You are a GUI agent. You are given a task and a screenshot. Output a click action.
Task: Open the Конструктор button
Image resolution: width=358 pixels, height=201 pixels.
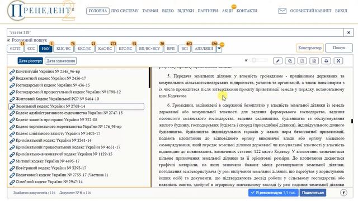coord(310,48)
